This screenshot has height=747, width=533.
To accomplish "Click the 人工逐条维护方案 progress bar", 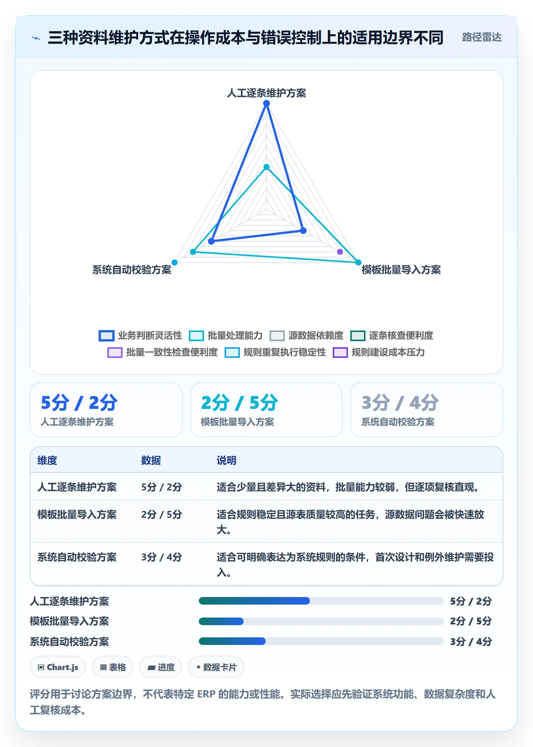I will pyautogui.click(x=321, y=601).
